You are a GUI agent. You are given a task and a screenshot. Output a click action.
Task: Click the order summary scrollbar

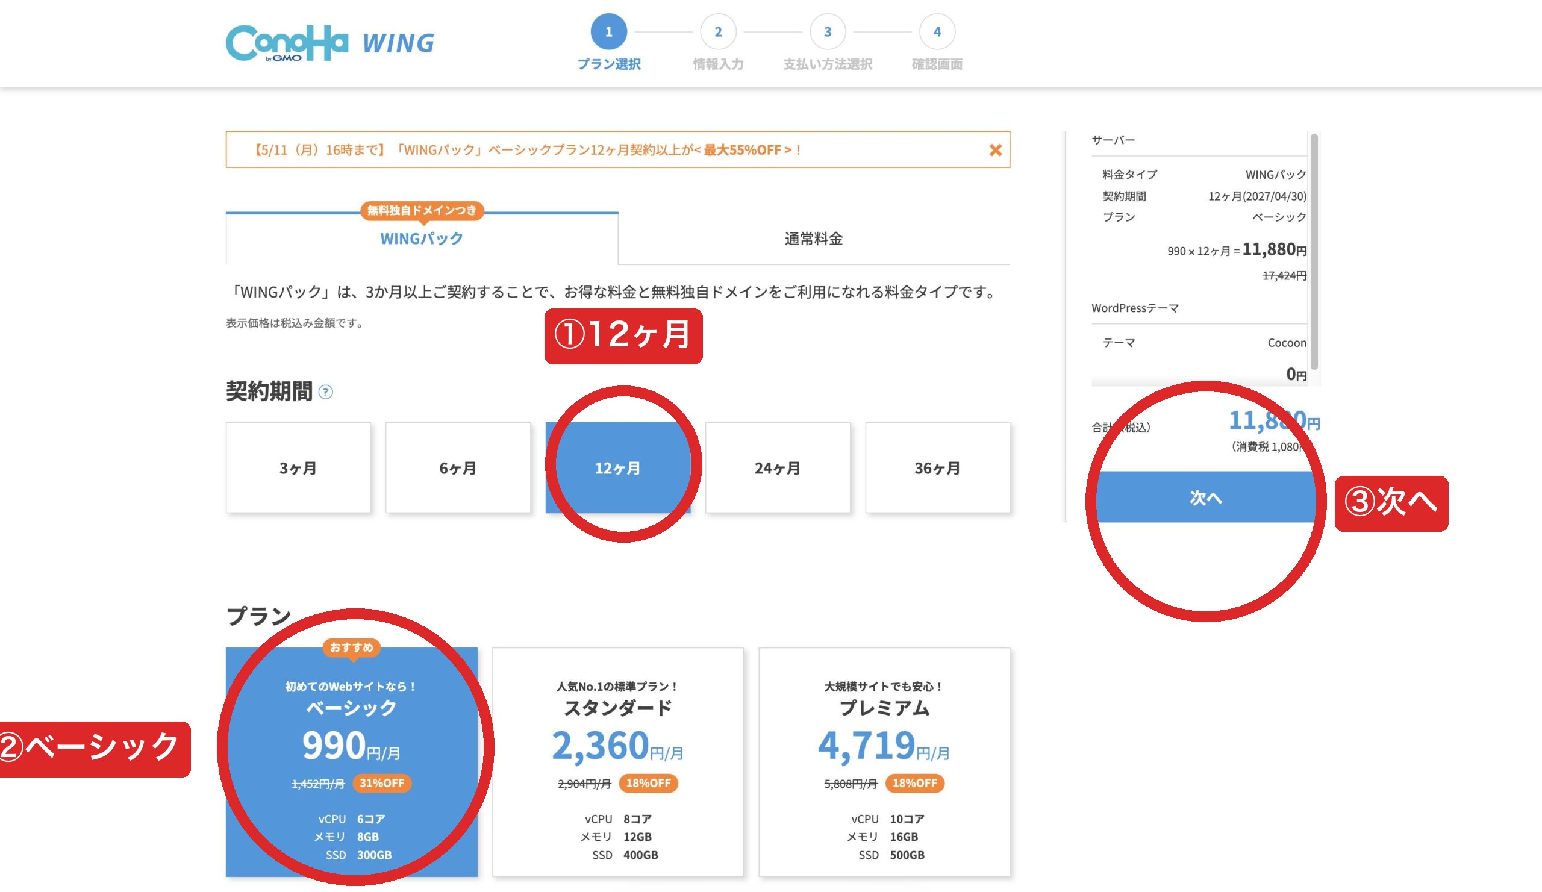click(x=1314, y=251)
